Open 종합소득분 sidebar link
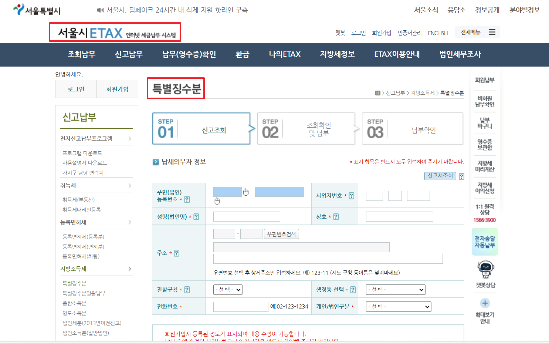The width and height of the screenshot is (549, 344). pyautogui.click(x=74, y=303)
